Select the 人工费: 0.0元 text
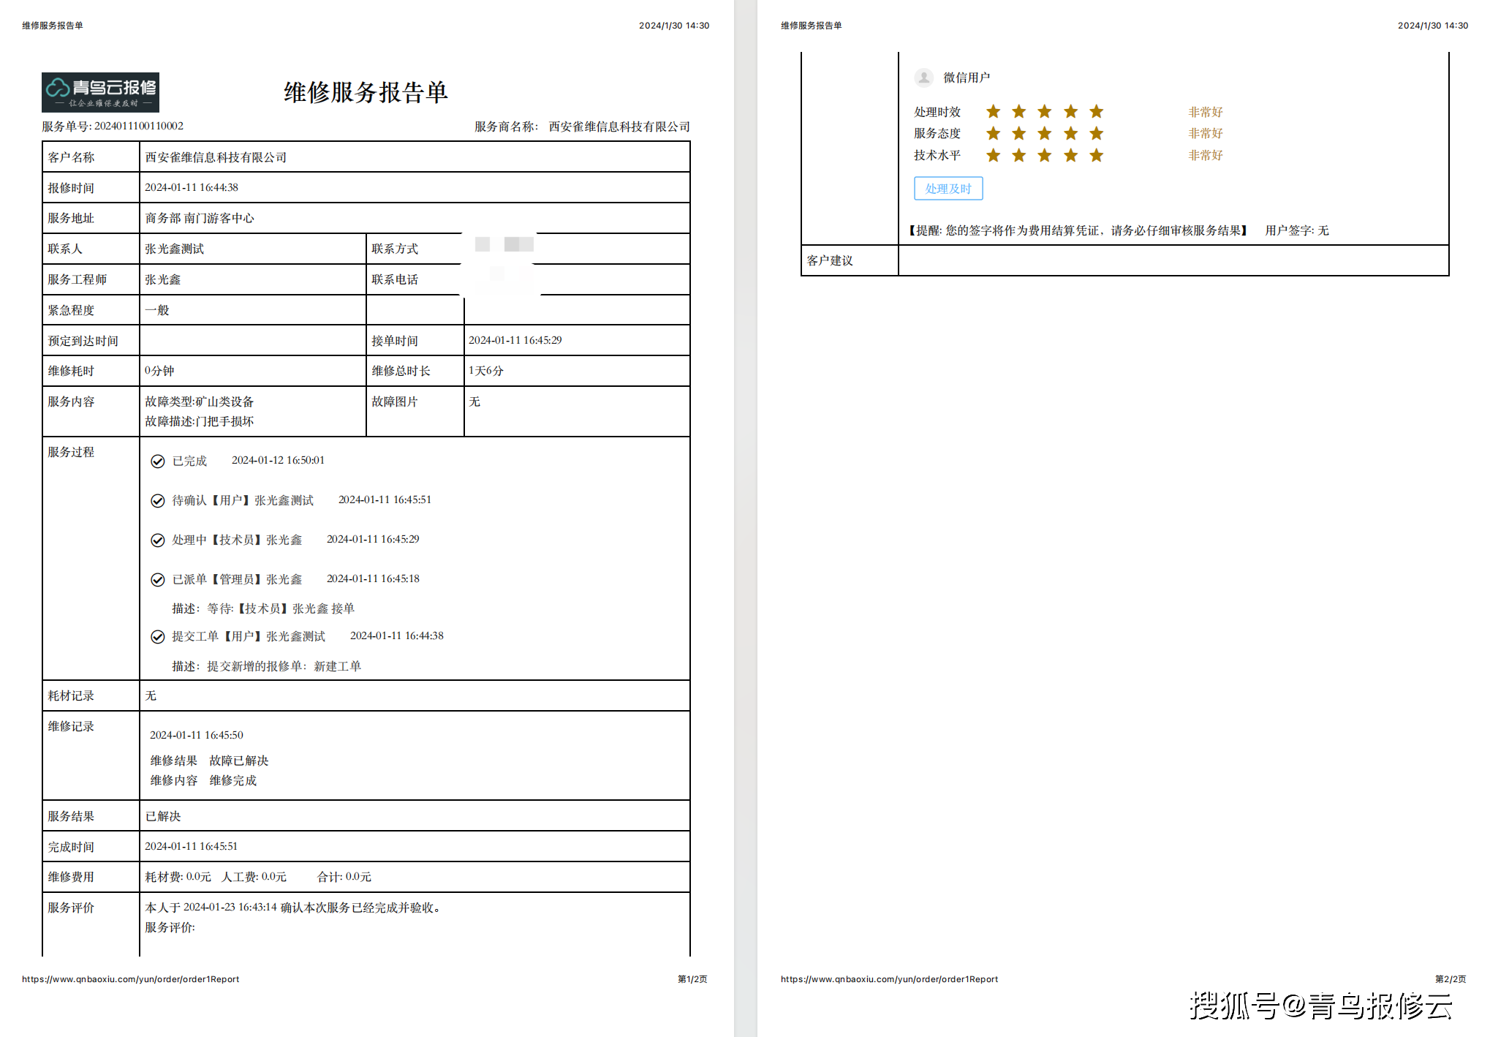This screenshot has width=1490, height=1037. pos(254,877)
